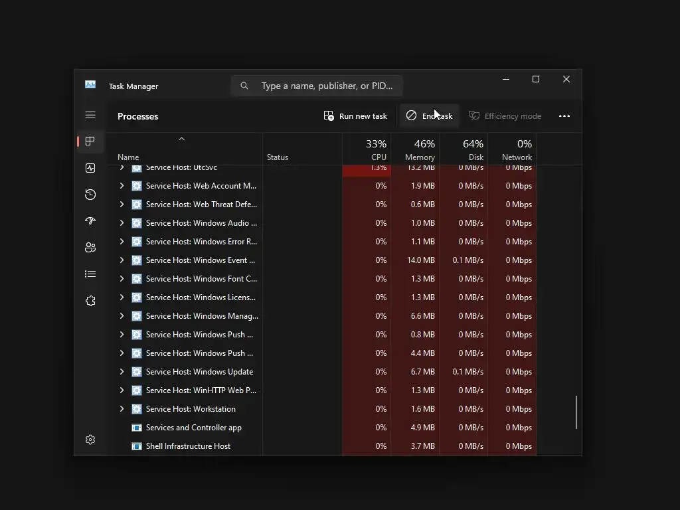Click Run new task button

point(355,116)
